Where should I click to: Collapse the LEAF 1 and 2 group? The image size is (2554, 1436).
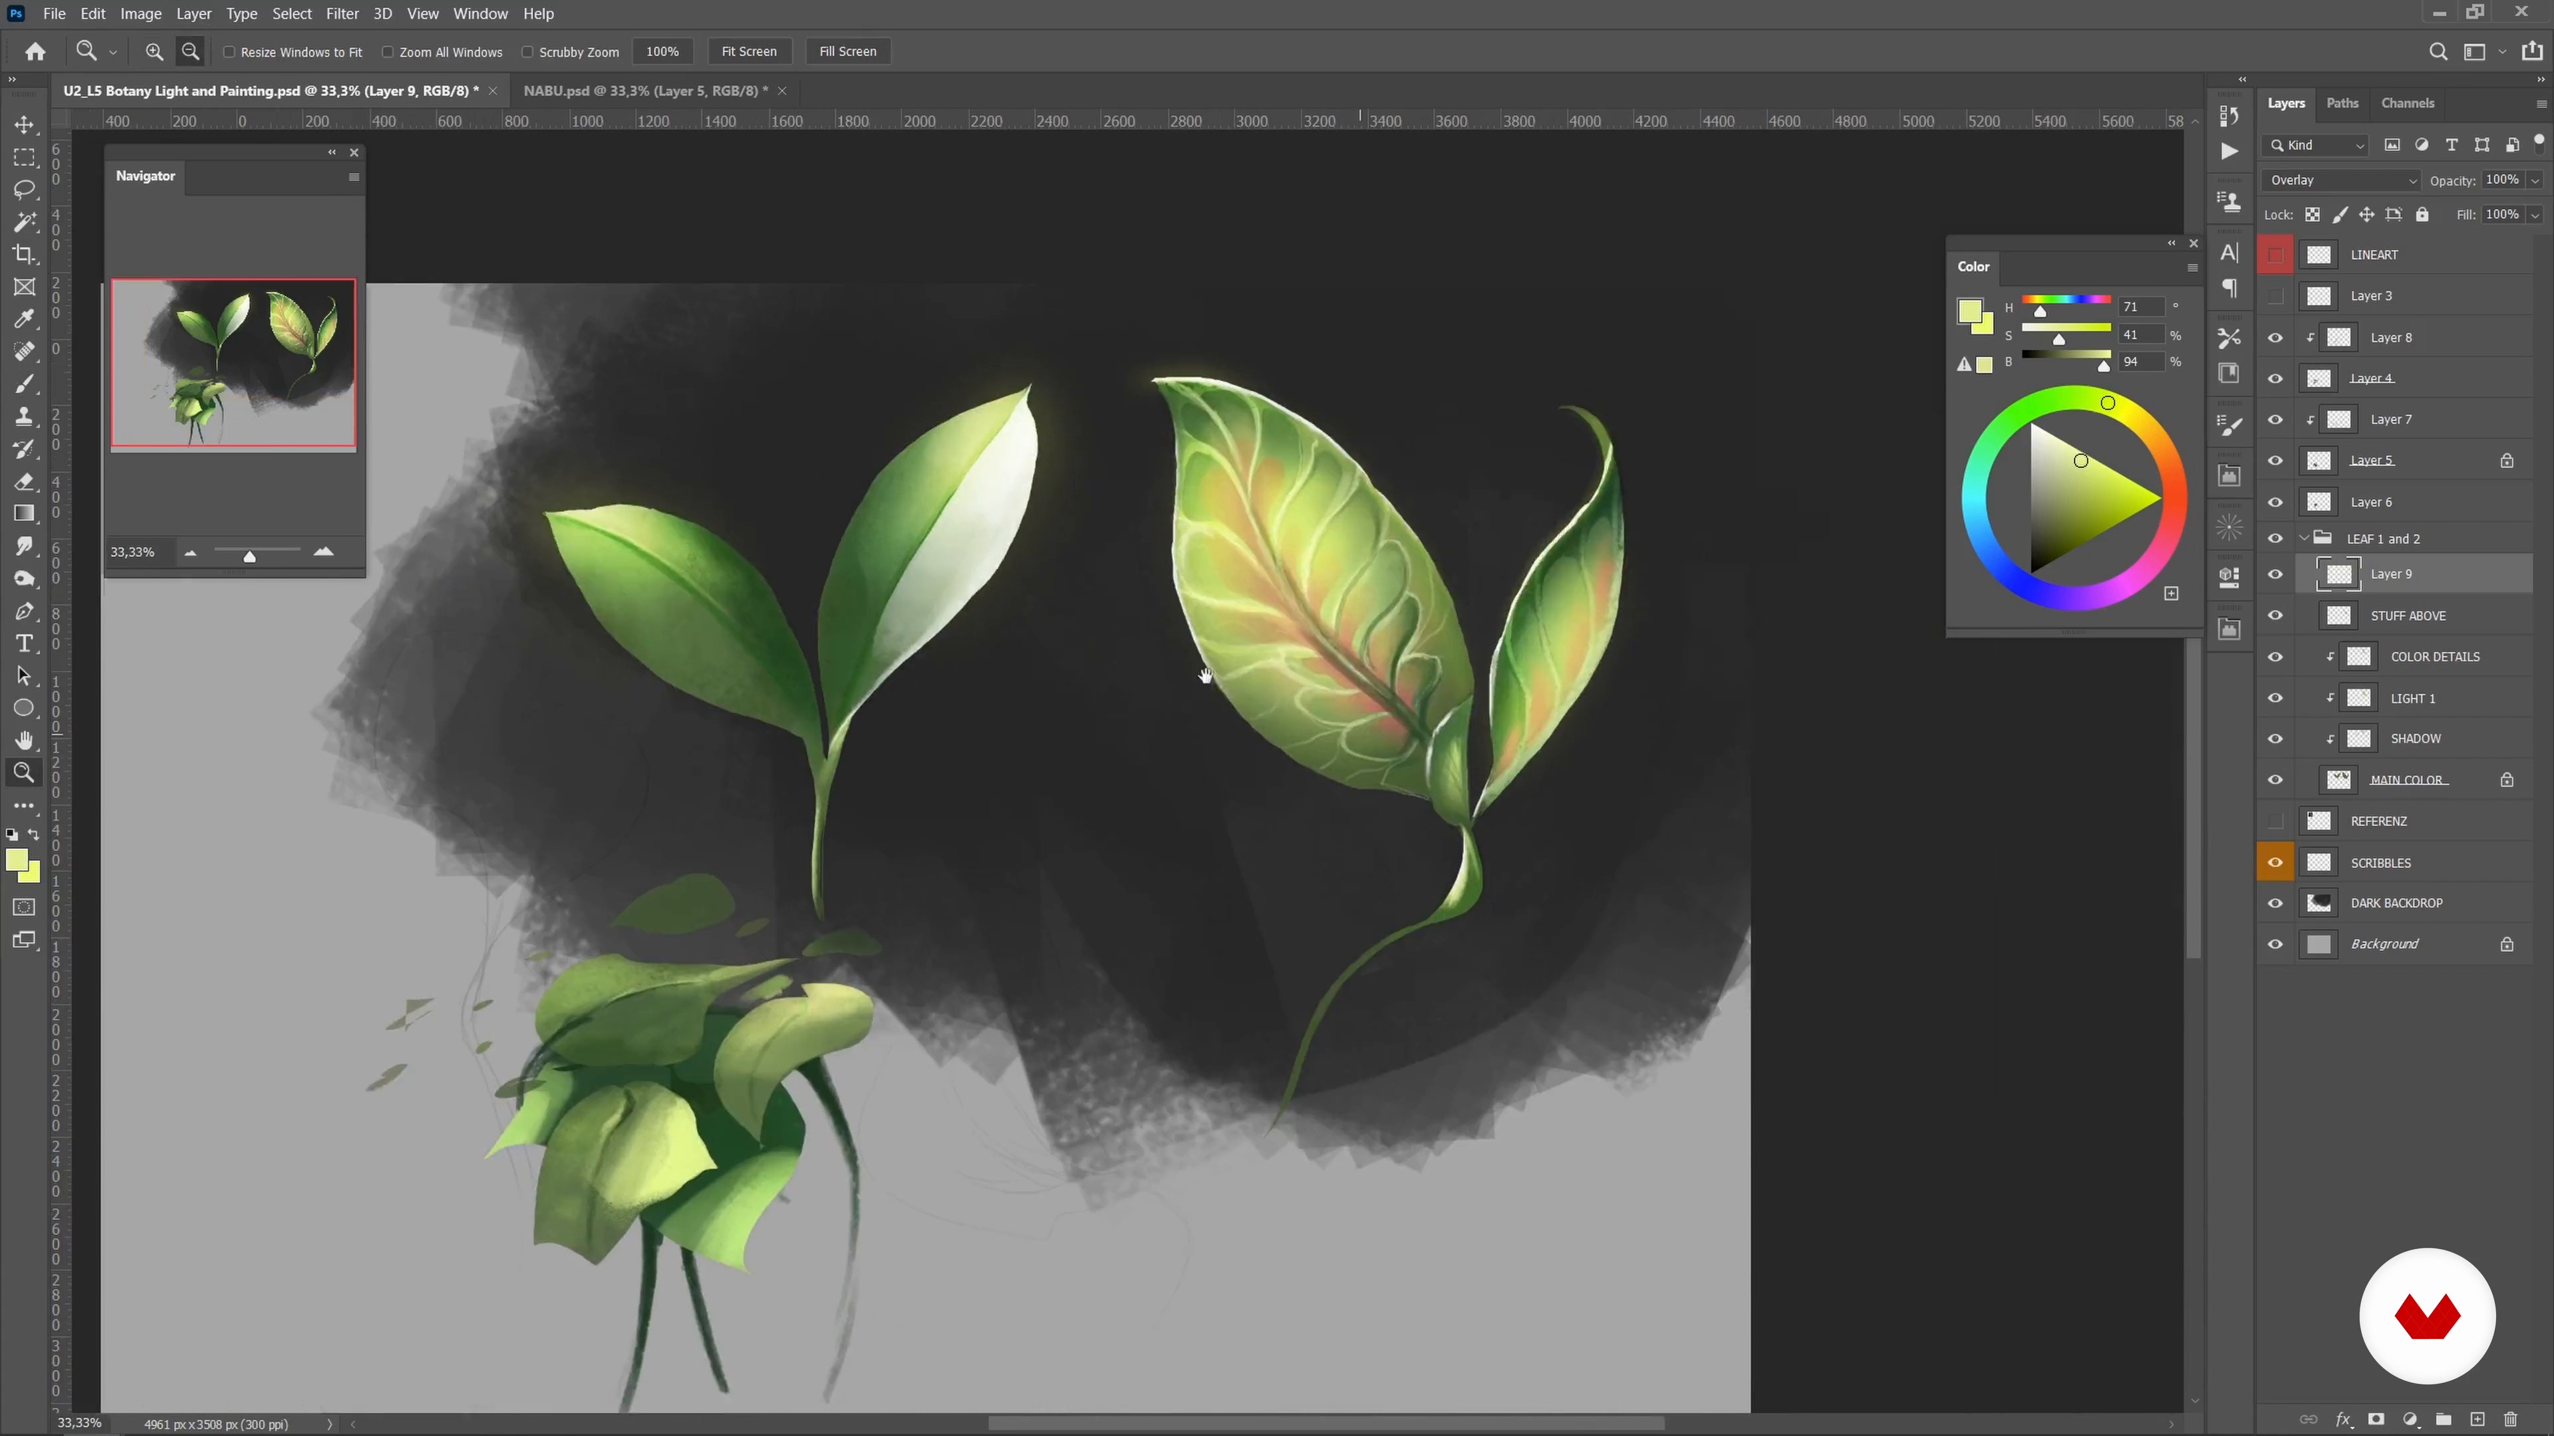click(2304, 538)
